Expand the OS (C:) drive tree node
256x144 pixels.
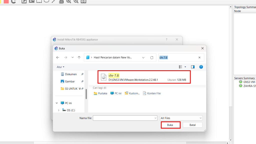tap(59, 110)
